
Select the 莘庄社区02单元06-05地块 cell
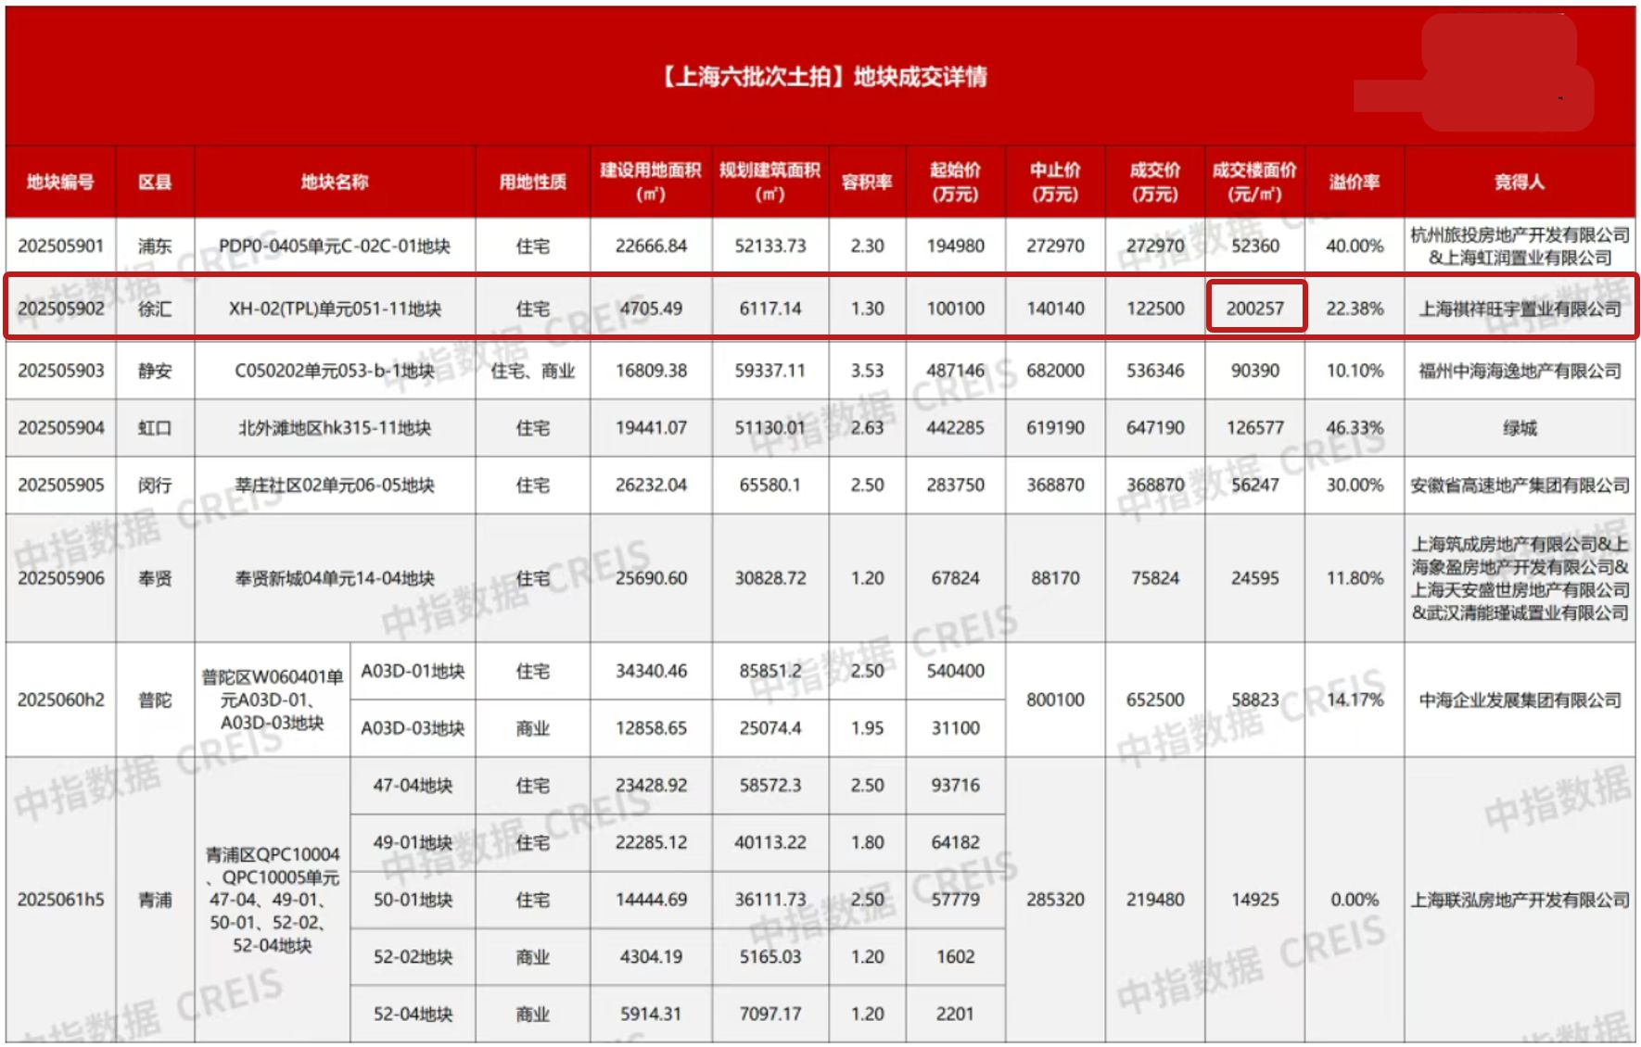335,486
